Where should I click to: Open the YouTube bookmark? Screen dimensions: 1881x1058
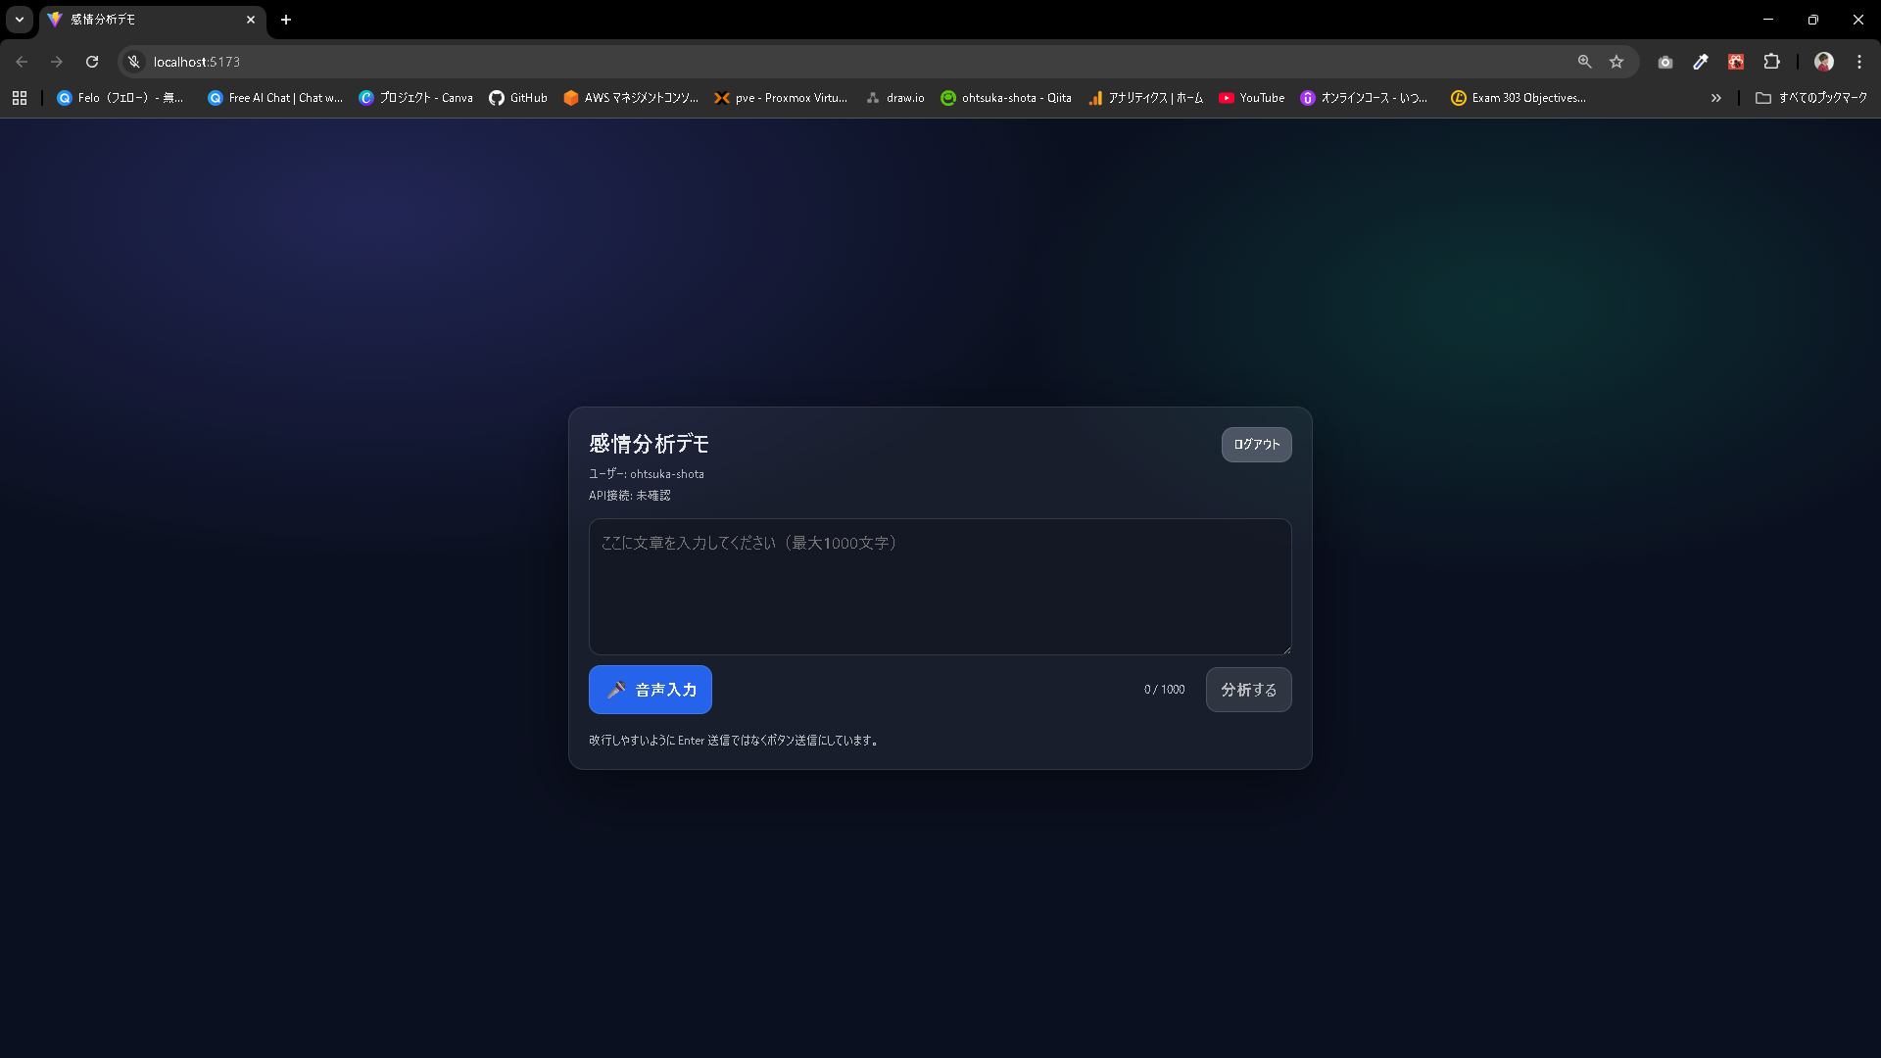click(x=1251, y=98)
